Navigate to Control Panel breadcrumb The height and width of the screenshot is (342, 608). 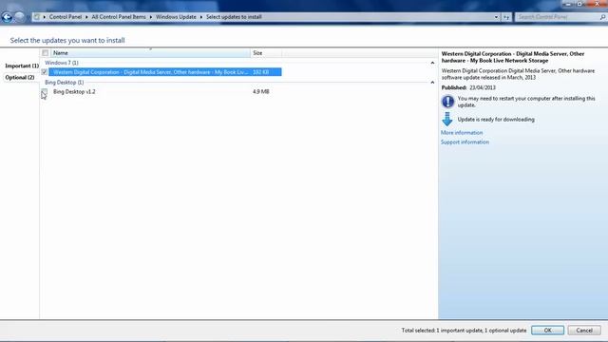[x=66, y=17]
